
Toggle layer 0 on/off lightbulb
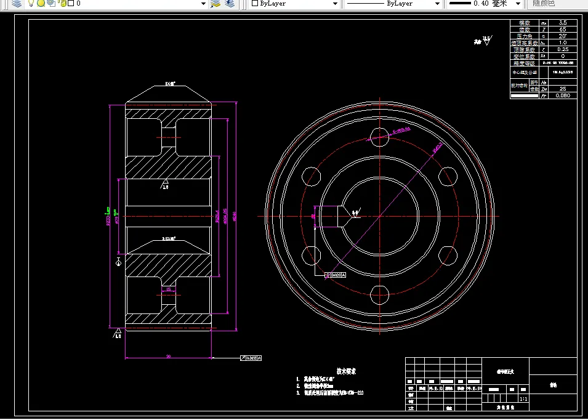(31, 3)
